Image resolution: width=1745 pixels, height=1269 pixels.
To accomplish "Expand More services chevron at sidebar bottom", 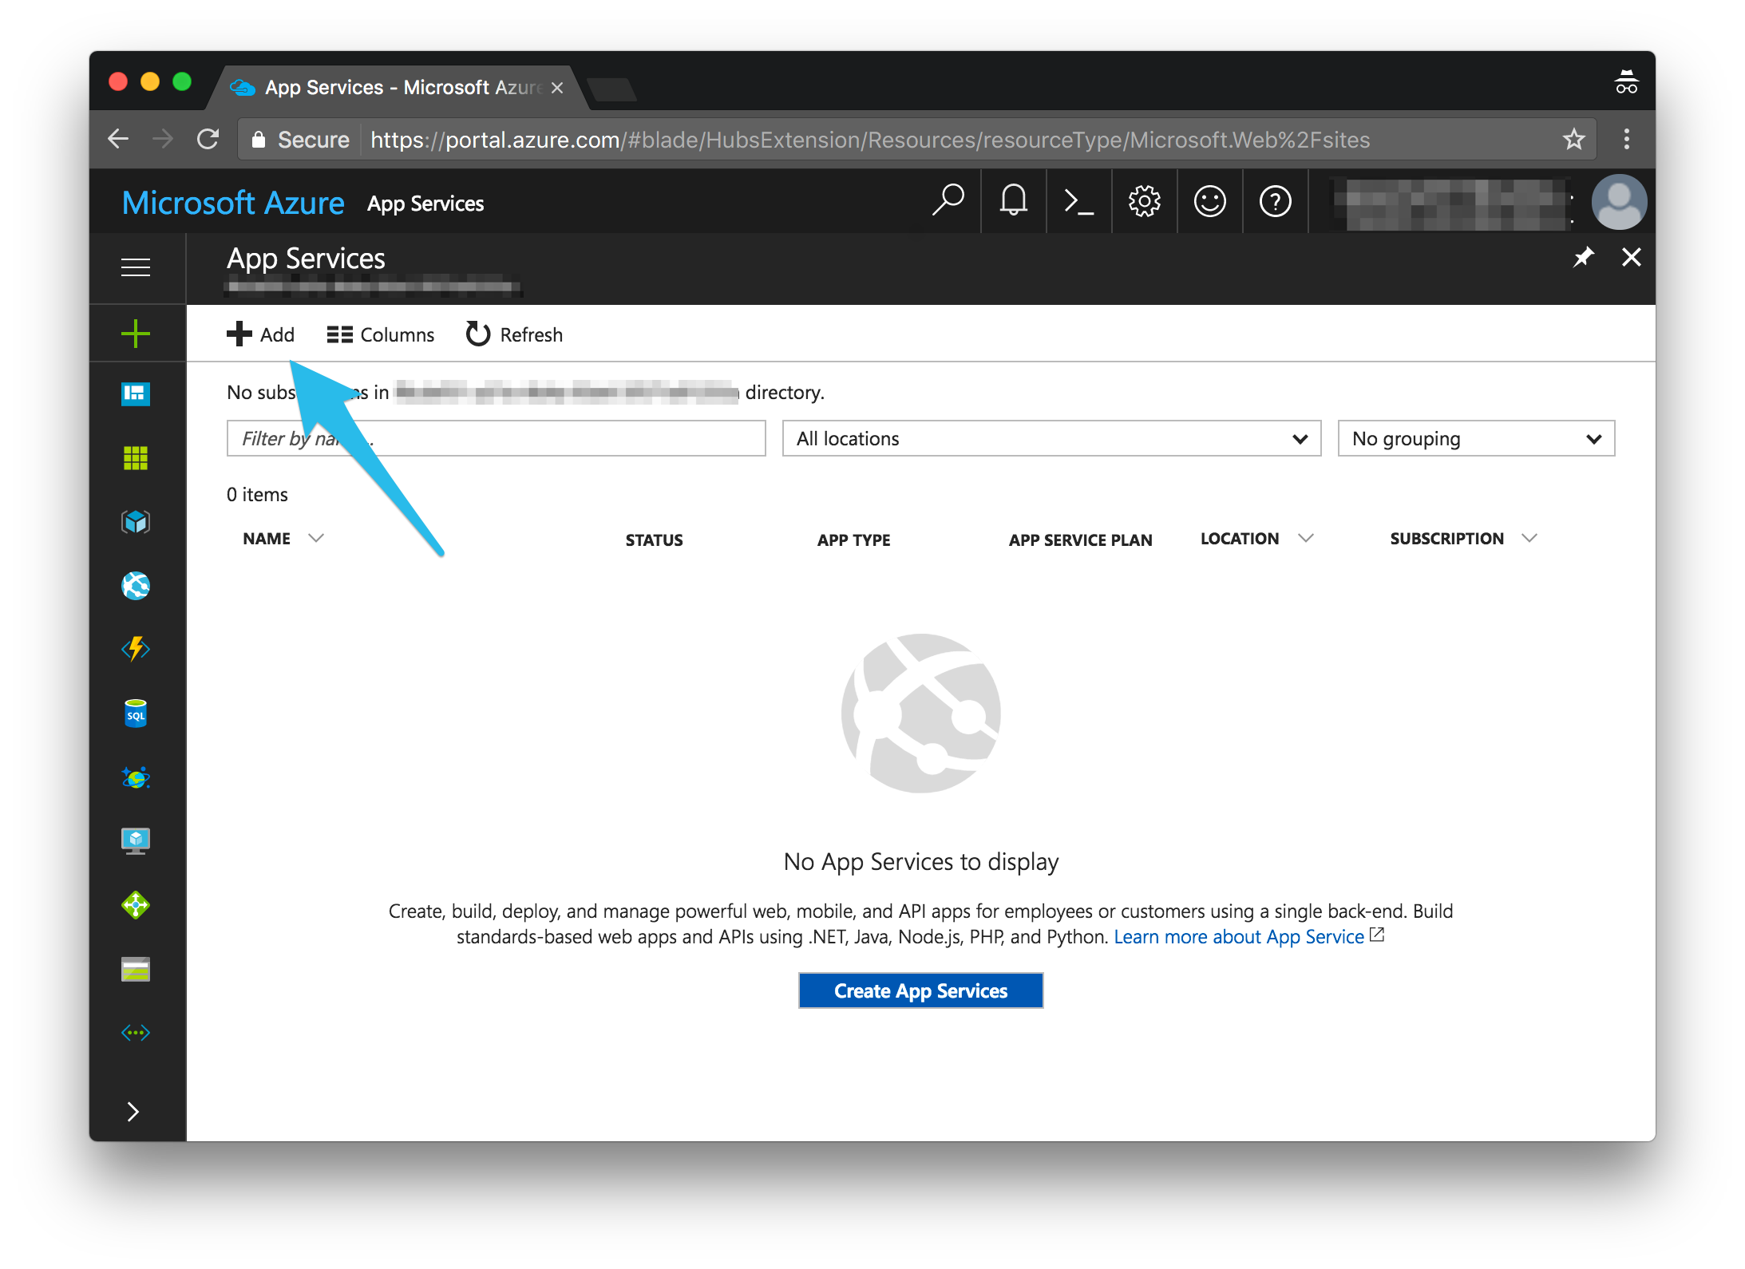I will pos(133,1112).
